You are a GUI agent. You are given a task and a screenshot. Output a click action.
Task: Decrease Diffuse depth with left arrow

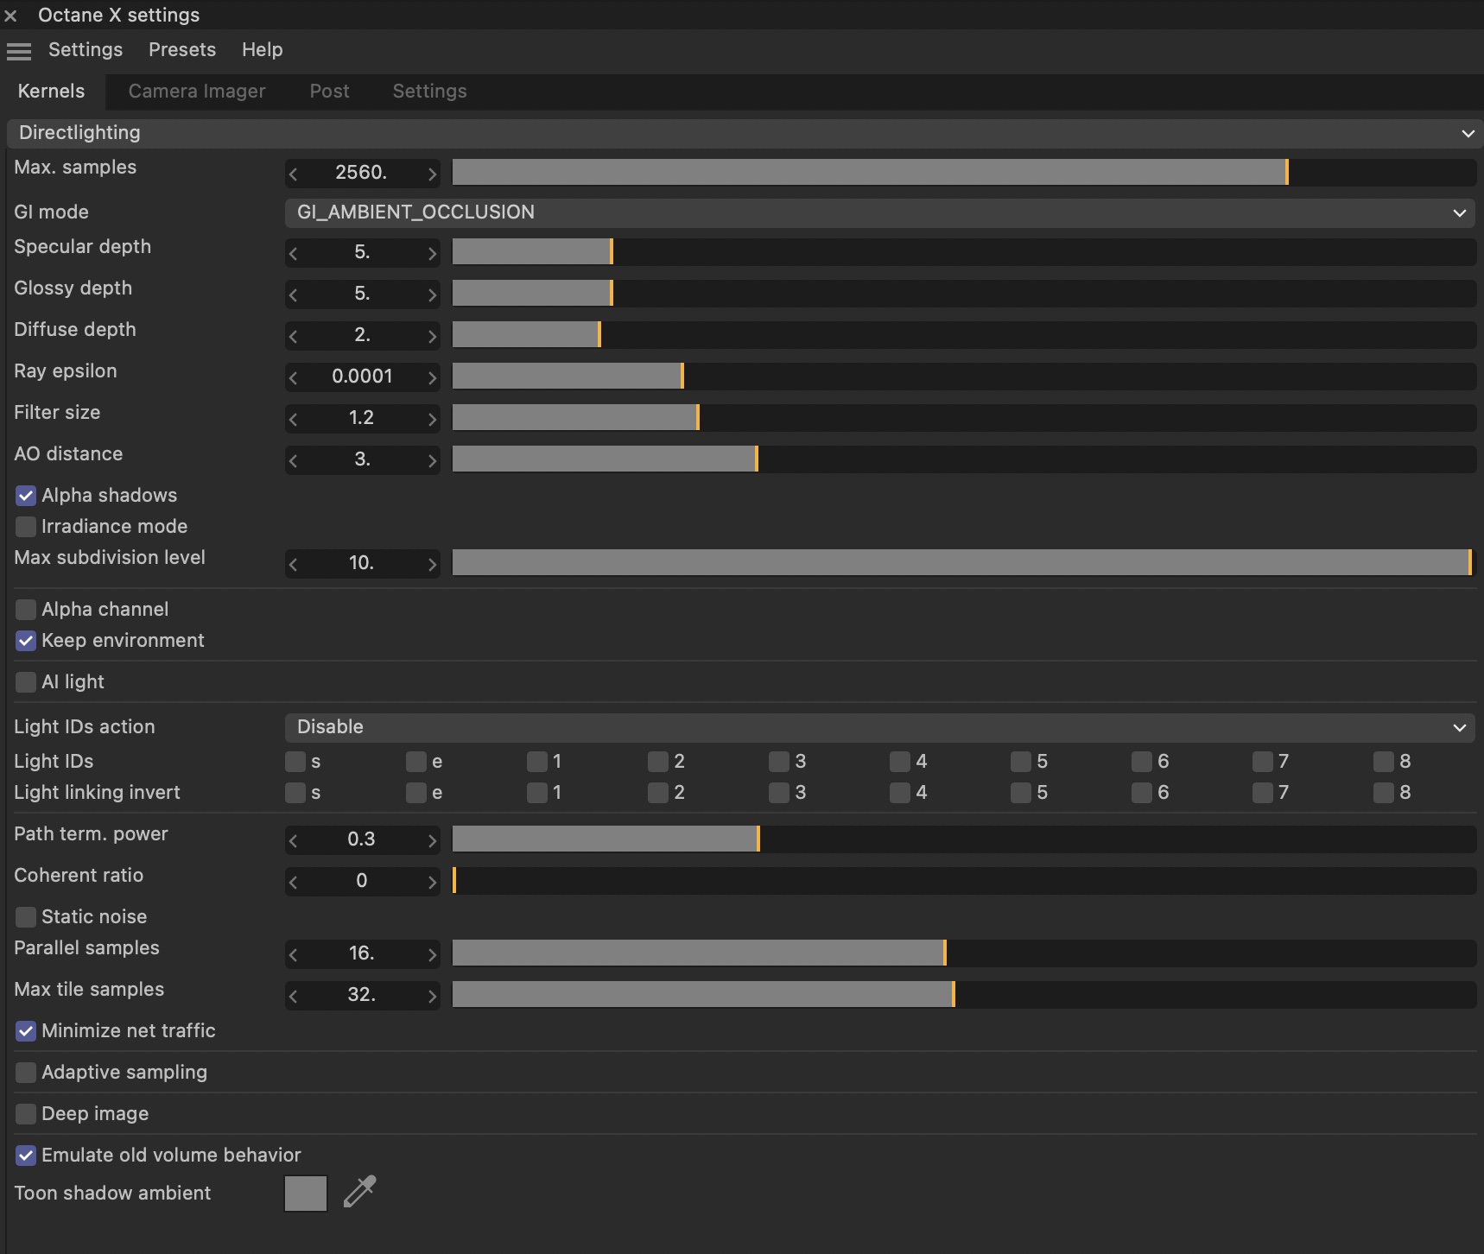[x=294, y=336]
